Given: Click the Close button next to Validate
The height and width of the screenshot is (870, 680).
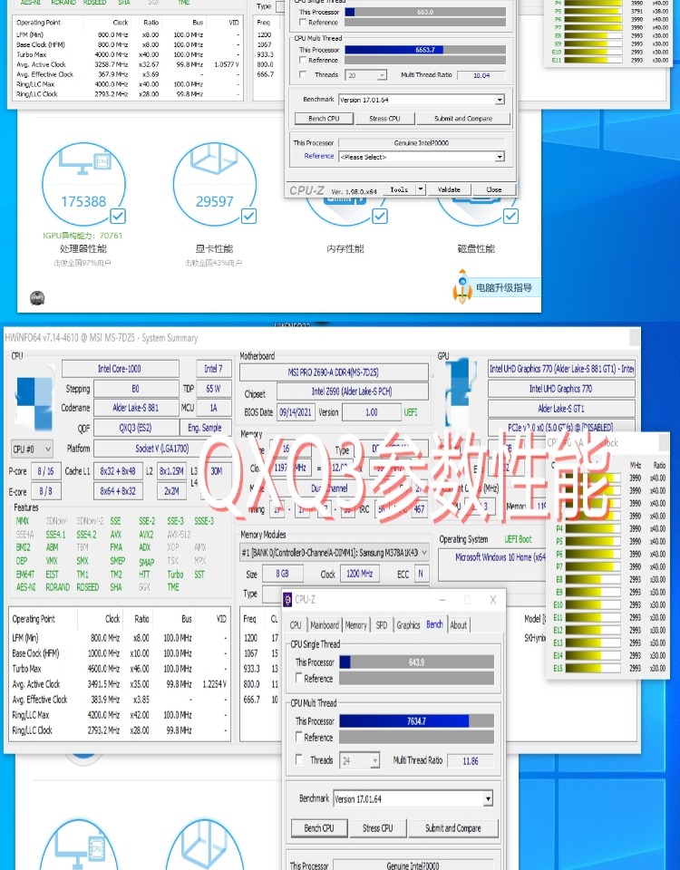Looking at the screenshot, I should point(493,189).
